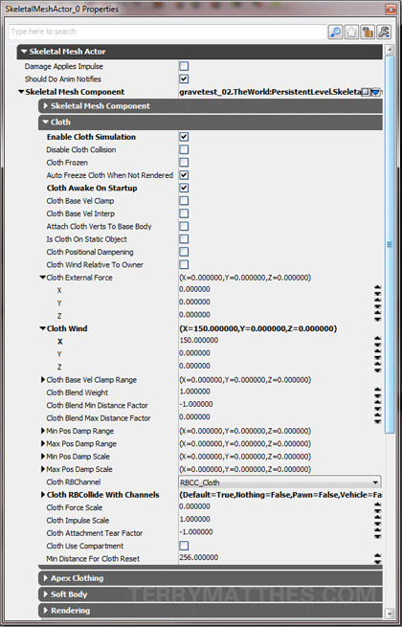Click spinner arrows for Cloth Wind Z
The width and height of the screenshot is (402, 627).
point(378,367)
